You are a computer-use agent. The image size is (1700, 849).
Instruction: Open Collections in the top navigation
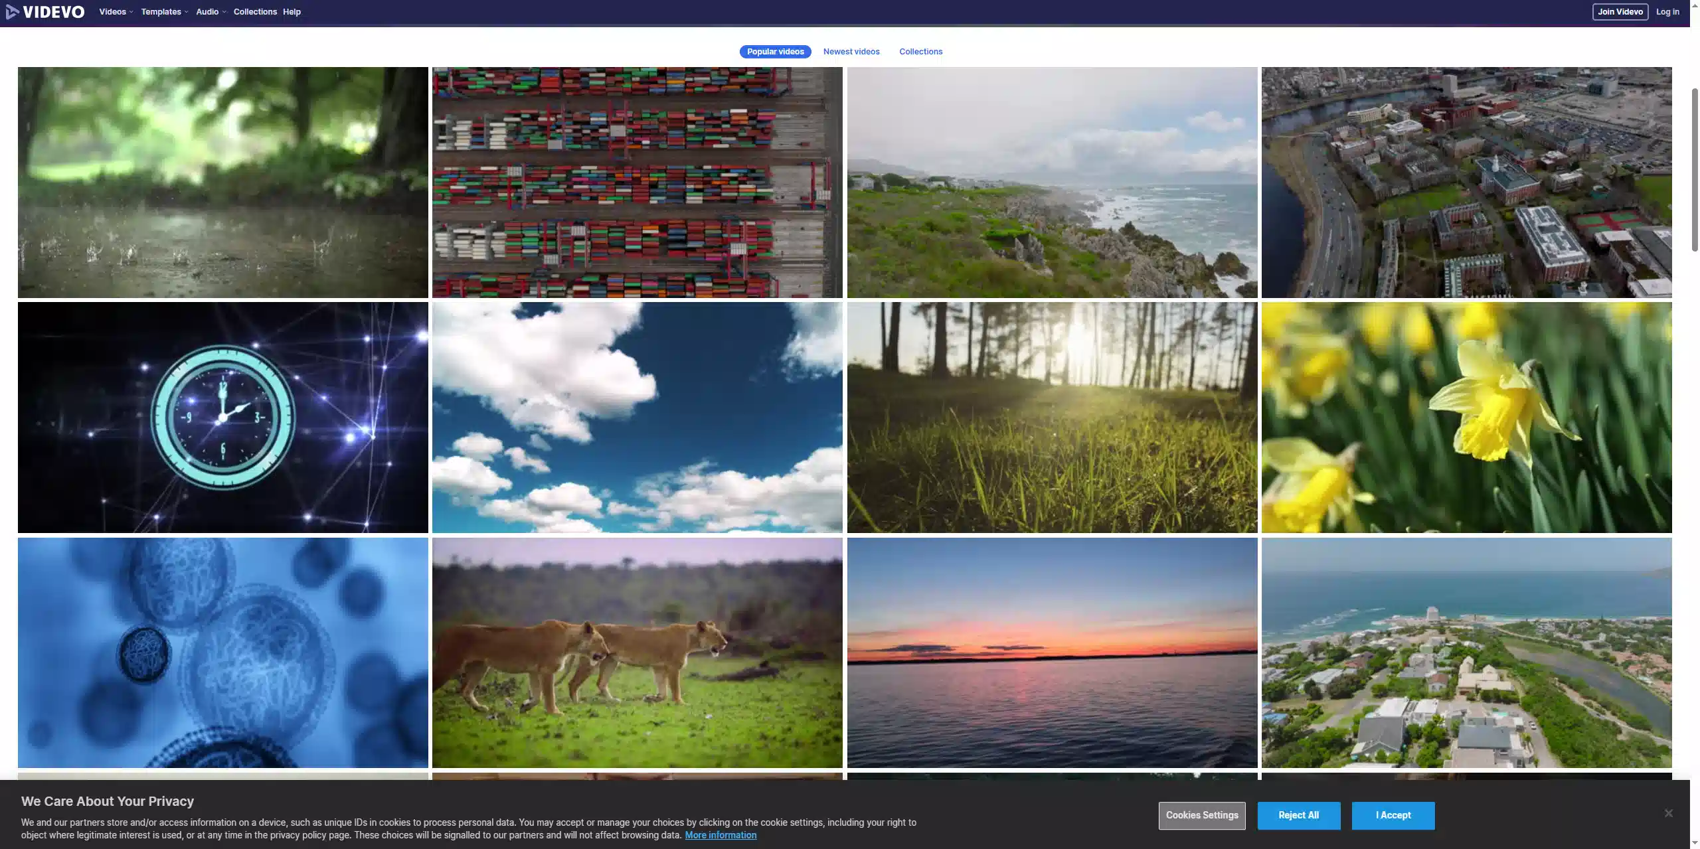coord(255,12)
